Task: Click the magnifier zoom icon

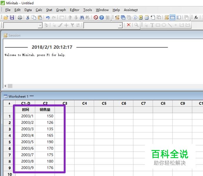Action: 136,25
